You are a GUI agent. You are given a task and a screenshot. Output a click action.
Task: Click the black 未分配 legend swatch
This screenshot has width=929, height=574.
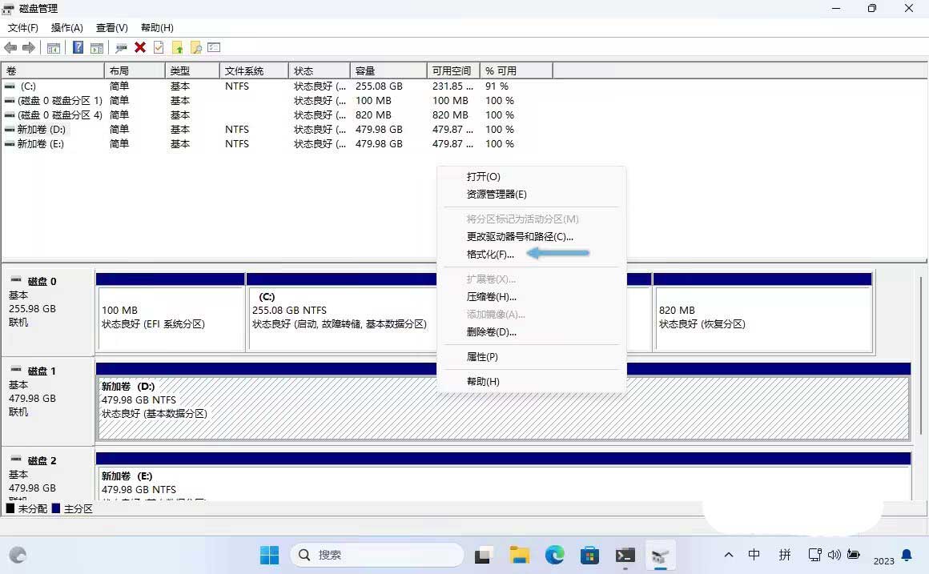coord(10,508)
